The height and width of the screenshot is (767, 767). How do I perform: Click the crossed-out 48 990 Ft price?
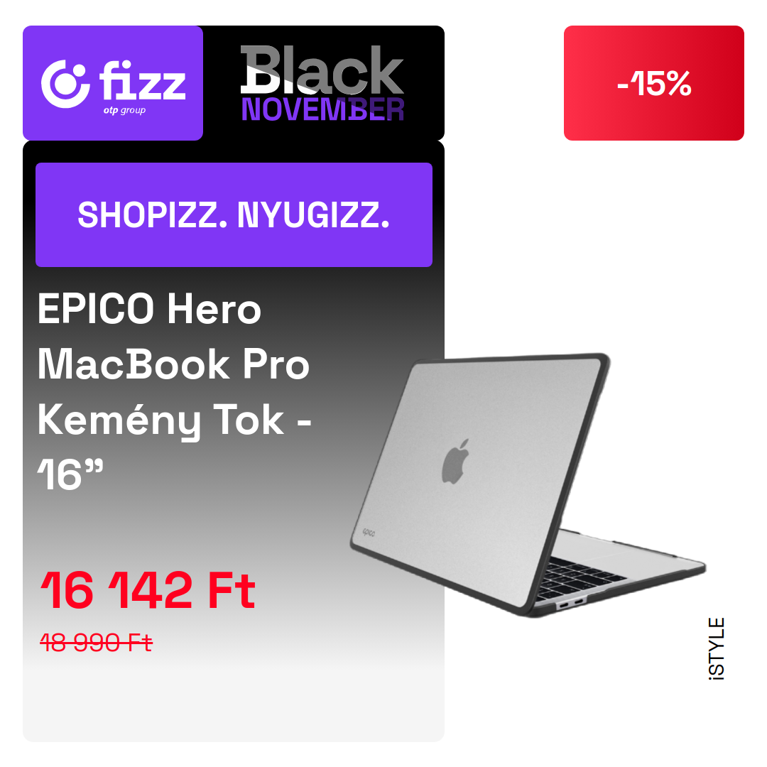point(97,642)
